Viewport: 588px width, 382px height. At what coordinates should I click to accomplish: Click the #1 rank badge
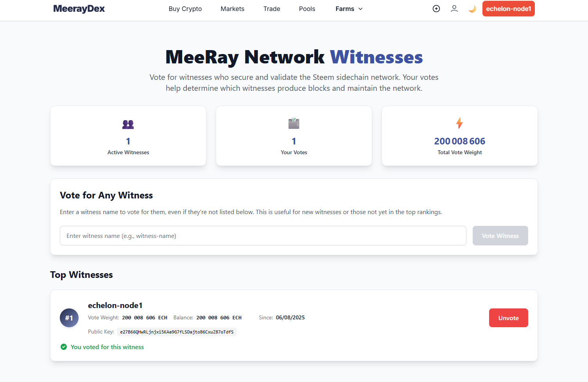69,318
